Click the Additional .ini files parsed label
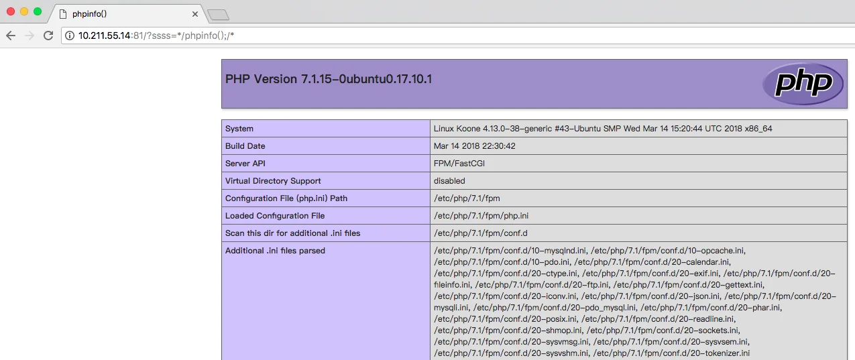 point(275,251)
